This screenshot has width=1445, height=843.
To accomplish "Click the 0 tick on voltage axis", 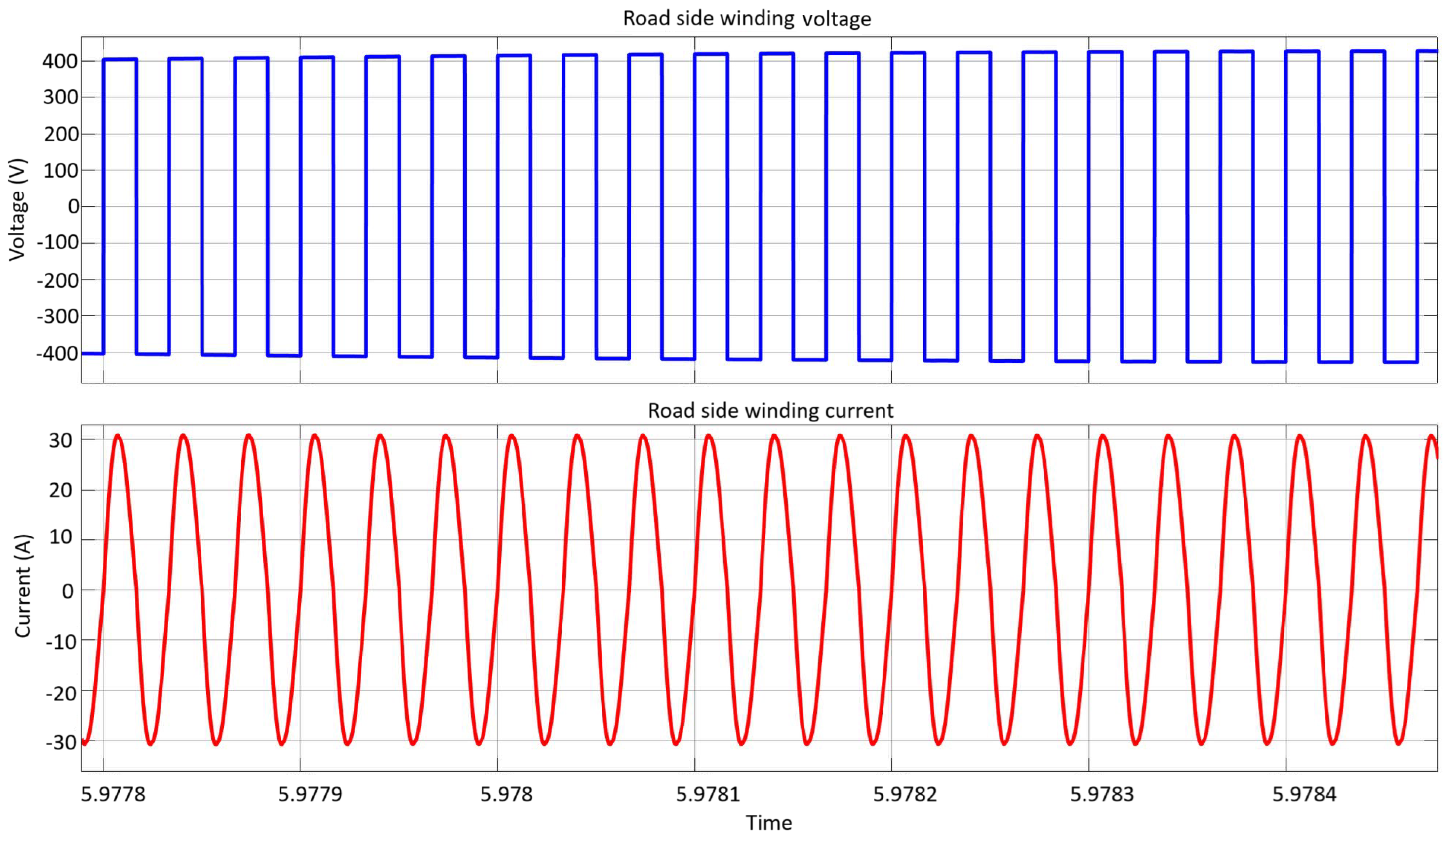I will (74, 206).
